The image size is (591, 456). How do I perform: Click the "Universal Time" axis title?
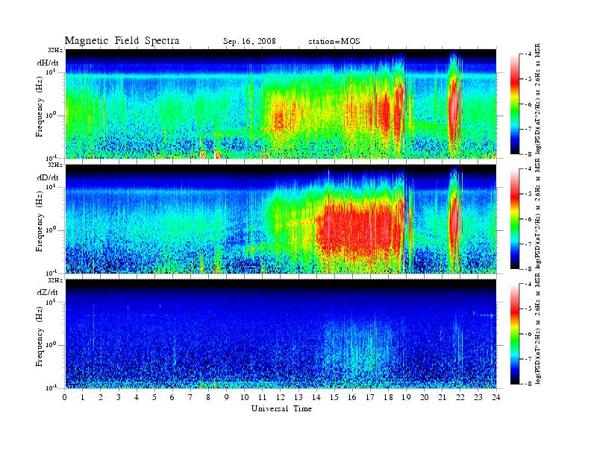coord(281,408)
